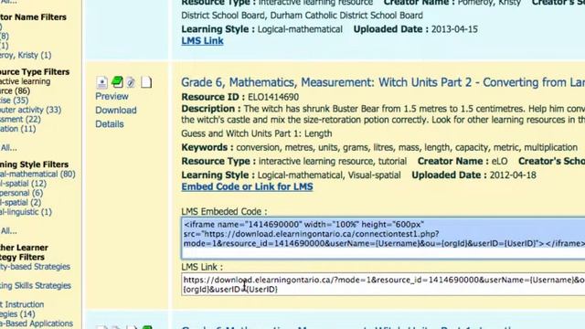The height and width of the screenshot is (329, 585).
Task: Show all learning style filters via All...
Action: click(8, 231)
